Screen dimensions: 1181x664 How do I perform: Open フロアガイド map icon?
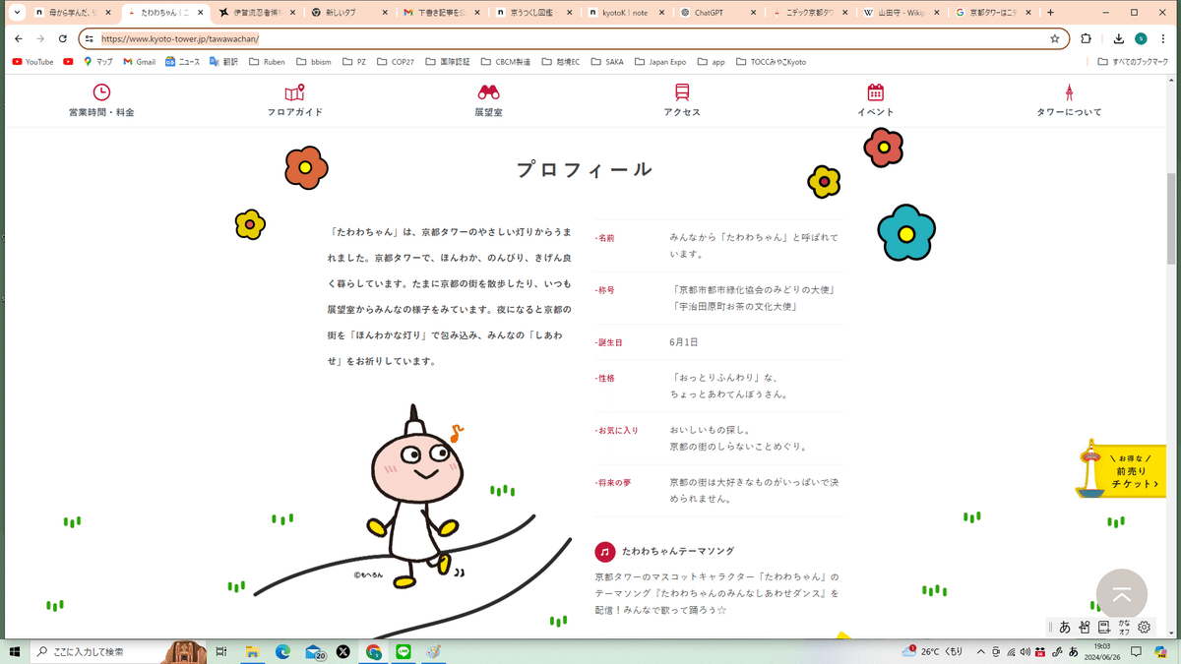[294, 92]
